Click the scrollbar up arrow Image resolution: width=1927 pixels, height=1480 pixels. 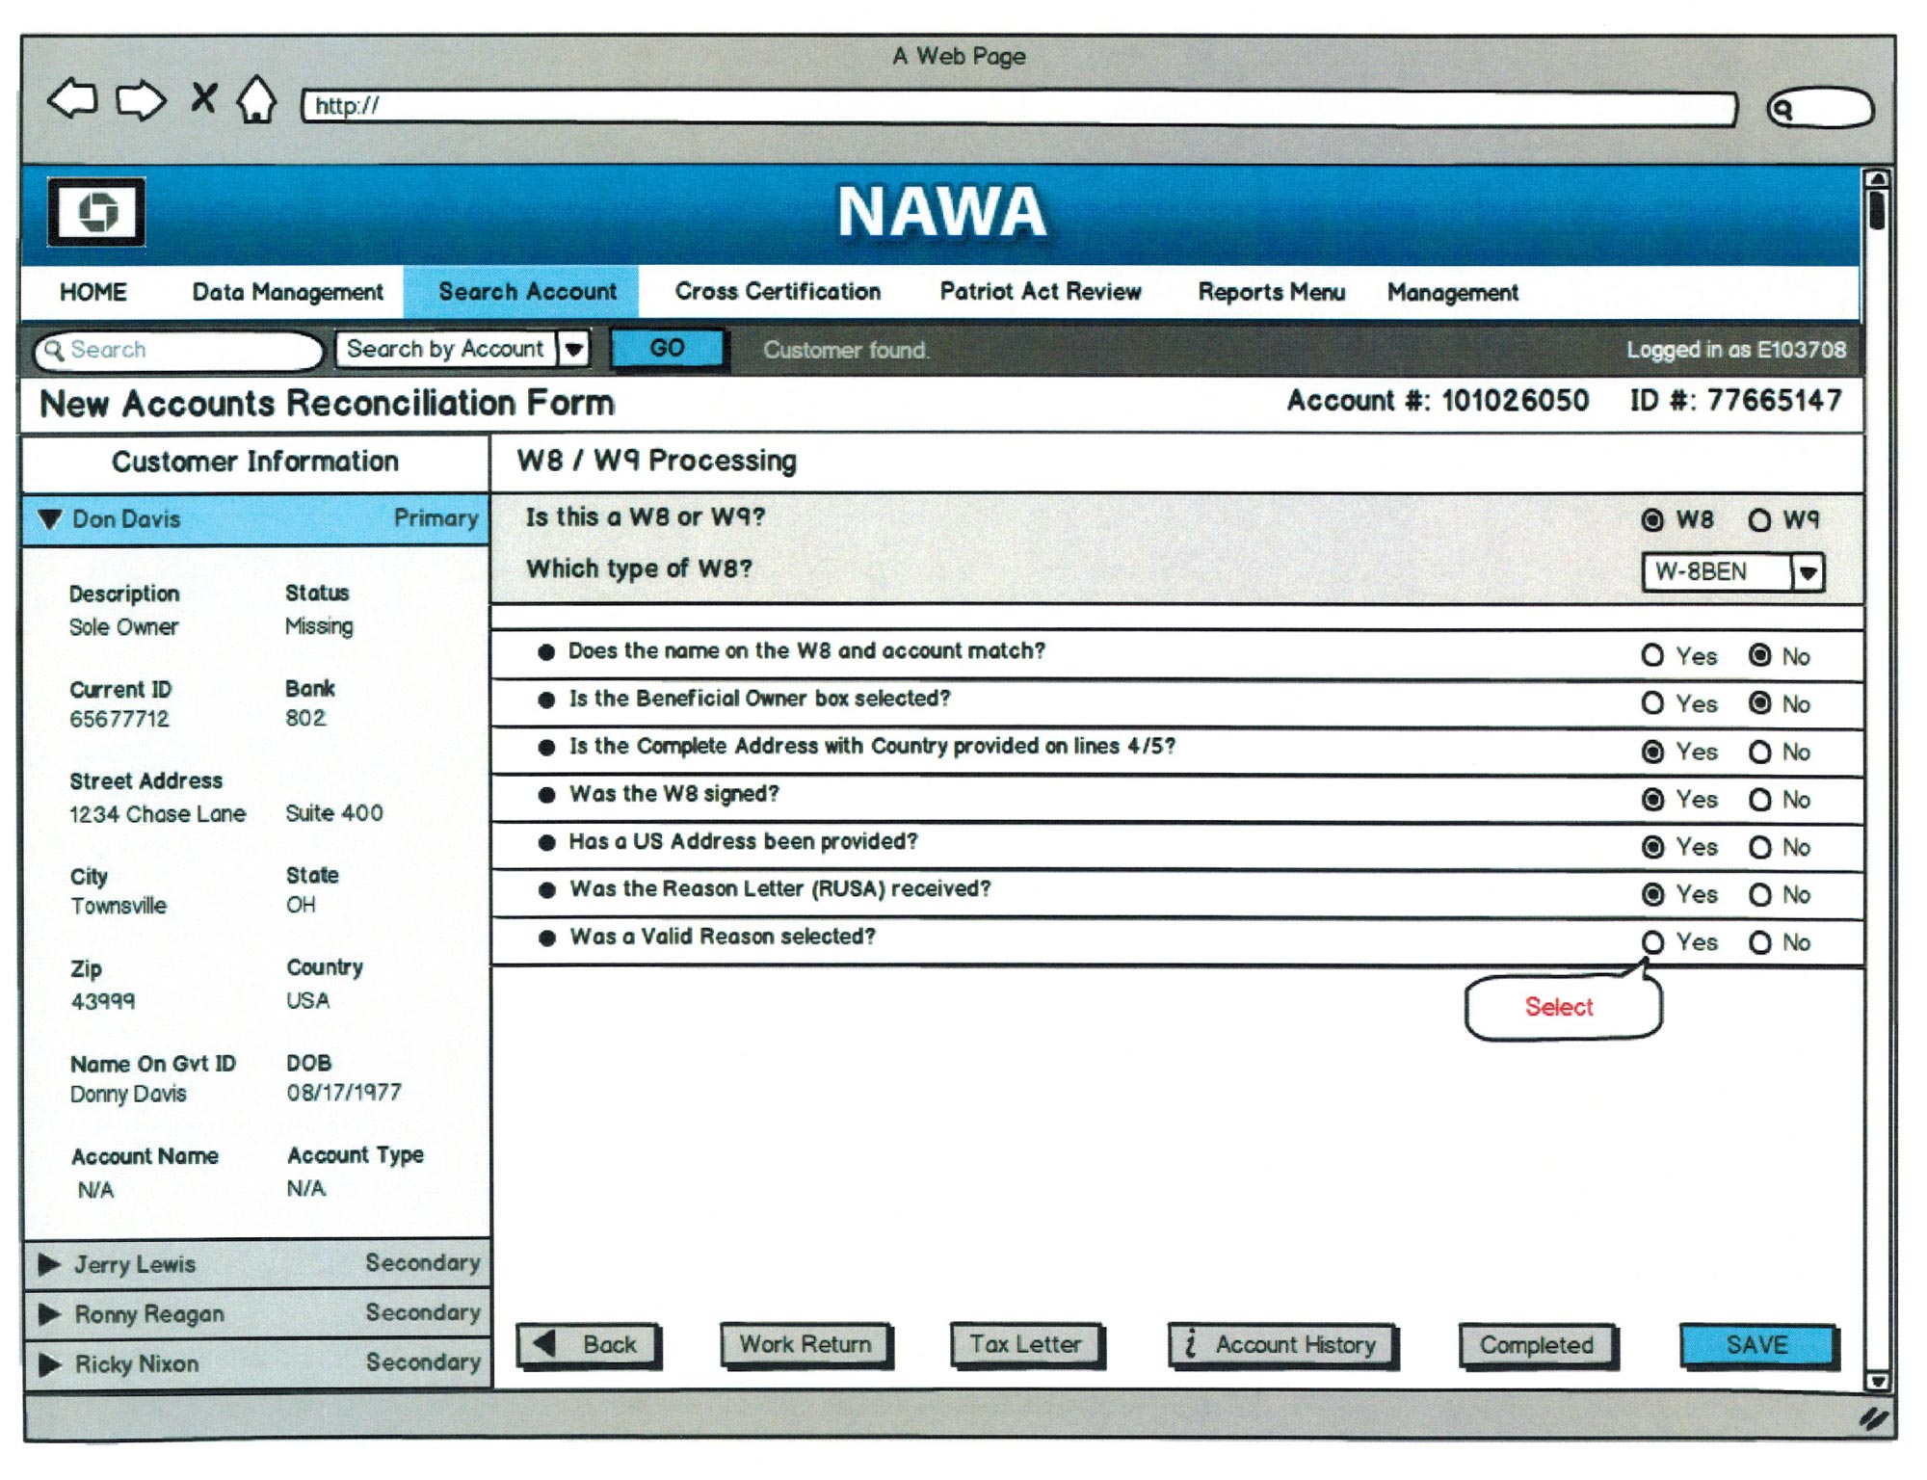tap(1876, 179)
